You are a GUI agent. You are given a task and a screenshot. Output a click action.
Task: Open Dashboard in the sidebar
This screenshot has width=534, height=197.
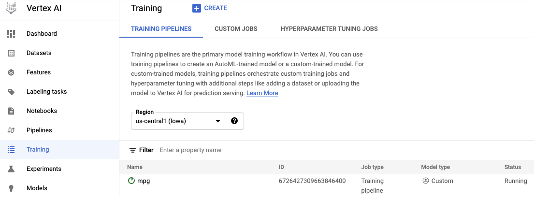(42, 34)
